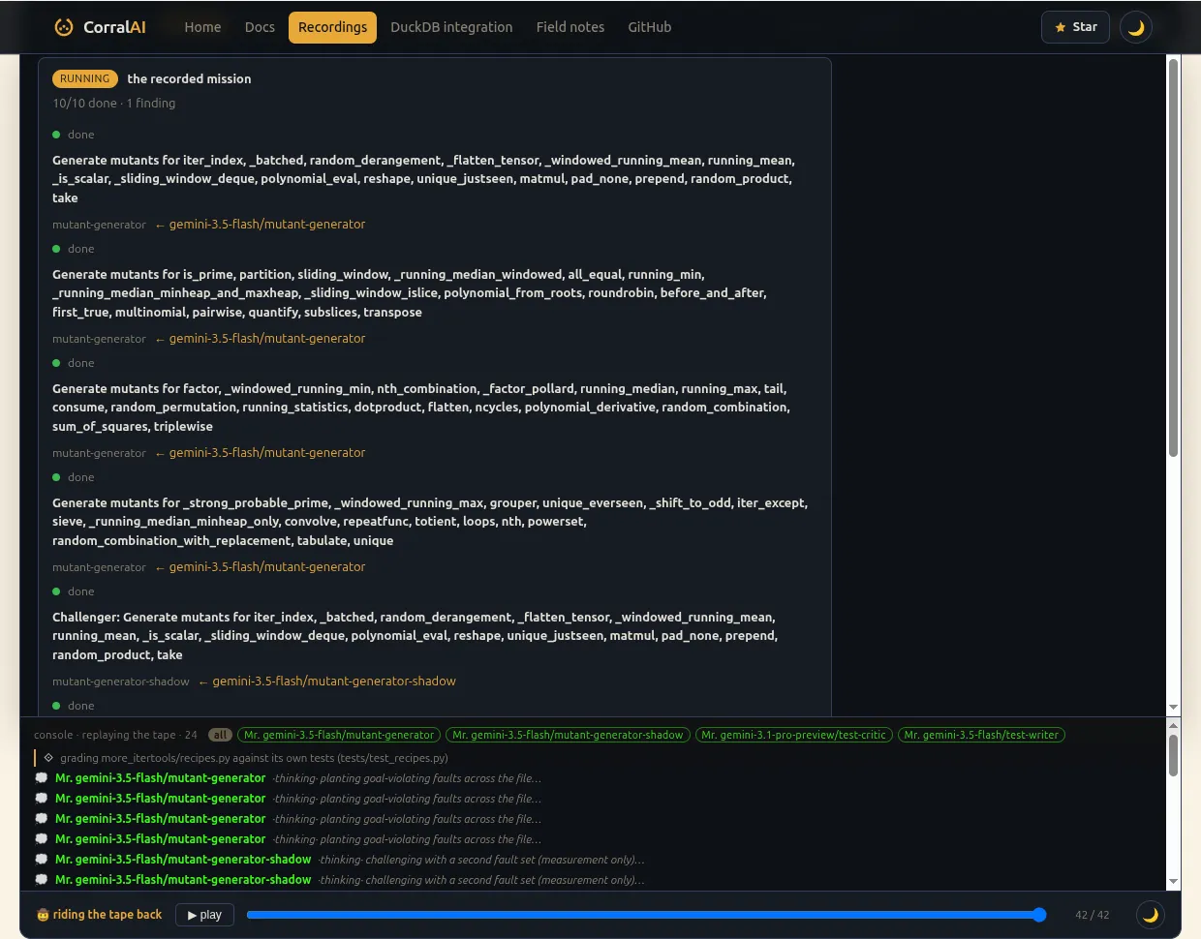Select 'Generate mutants for is_prime' task text
Image resolution: width=1201 pixels, height=939 pixels.
[410, 293]
